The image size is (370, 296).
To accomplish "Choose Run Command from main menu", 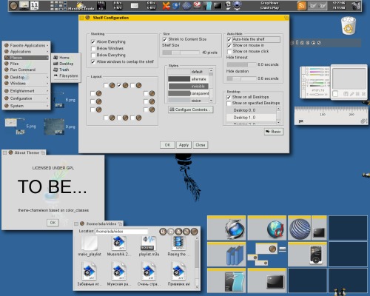I will coord(27,70).
